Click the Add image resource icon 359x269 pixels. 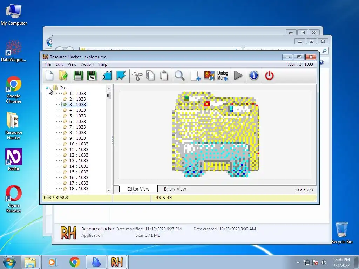click(209, 76)
